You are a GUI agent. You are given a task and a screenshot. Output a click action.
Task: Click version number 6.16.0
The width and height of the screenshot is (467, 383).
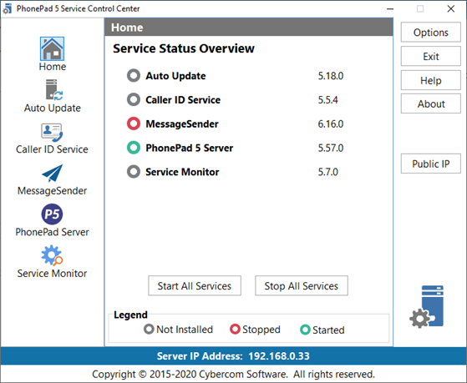pos(331,123)
